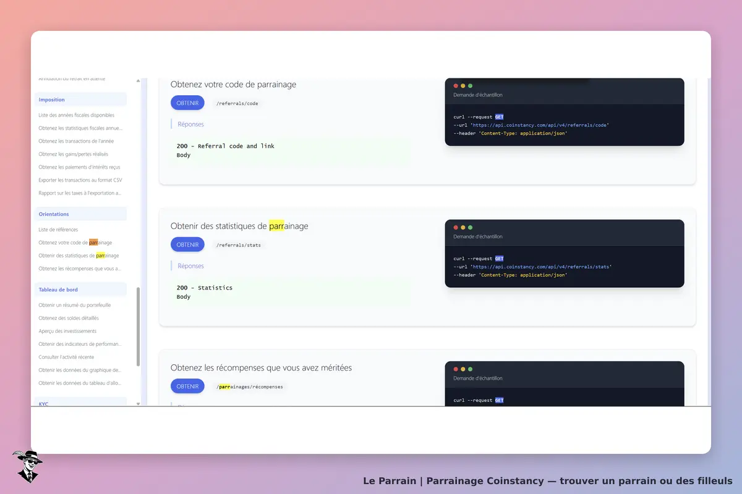Go to 'Obtenez des soldes détaillés'
Image resolution: width=742 pixels, height=494 pixels.
(x=69, y=318)
